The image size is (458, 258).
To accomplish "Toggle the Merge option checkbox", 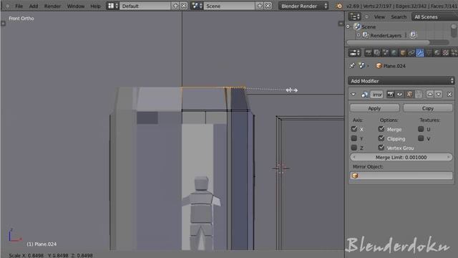I will pos(381,129).
